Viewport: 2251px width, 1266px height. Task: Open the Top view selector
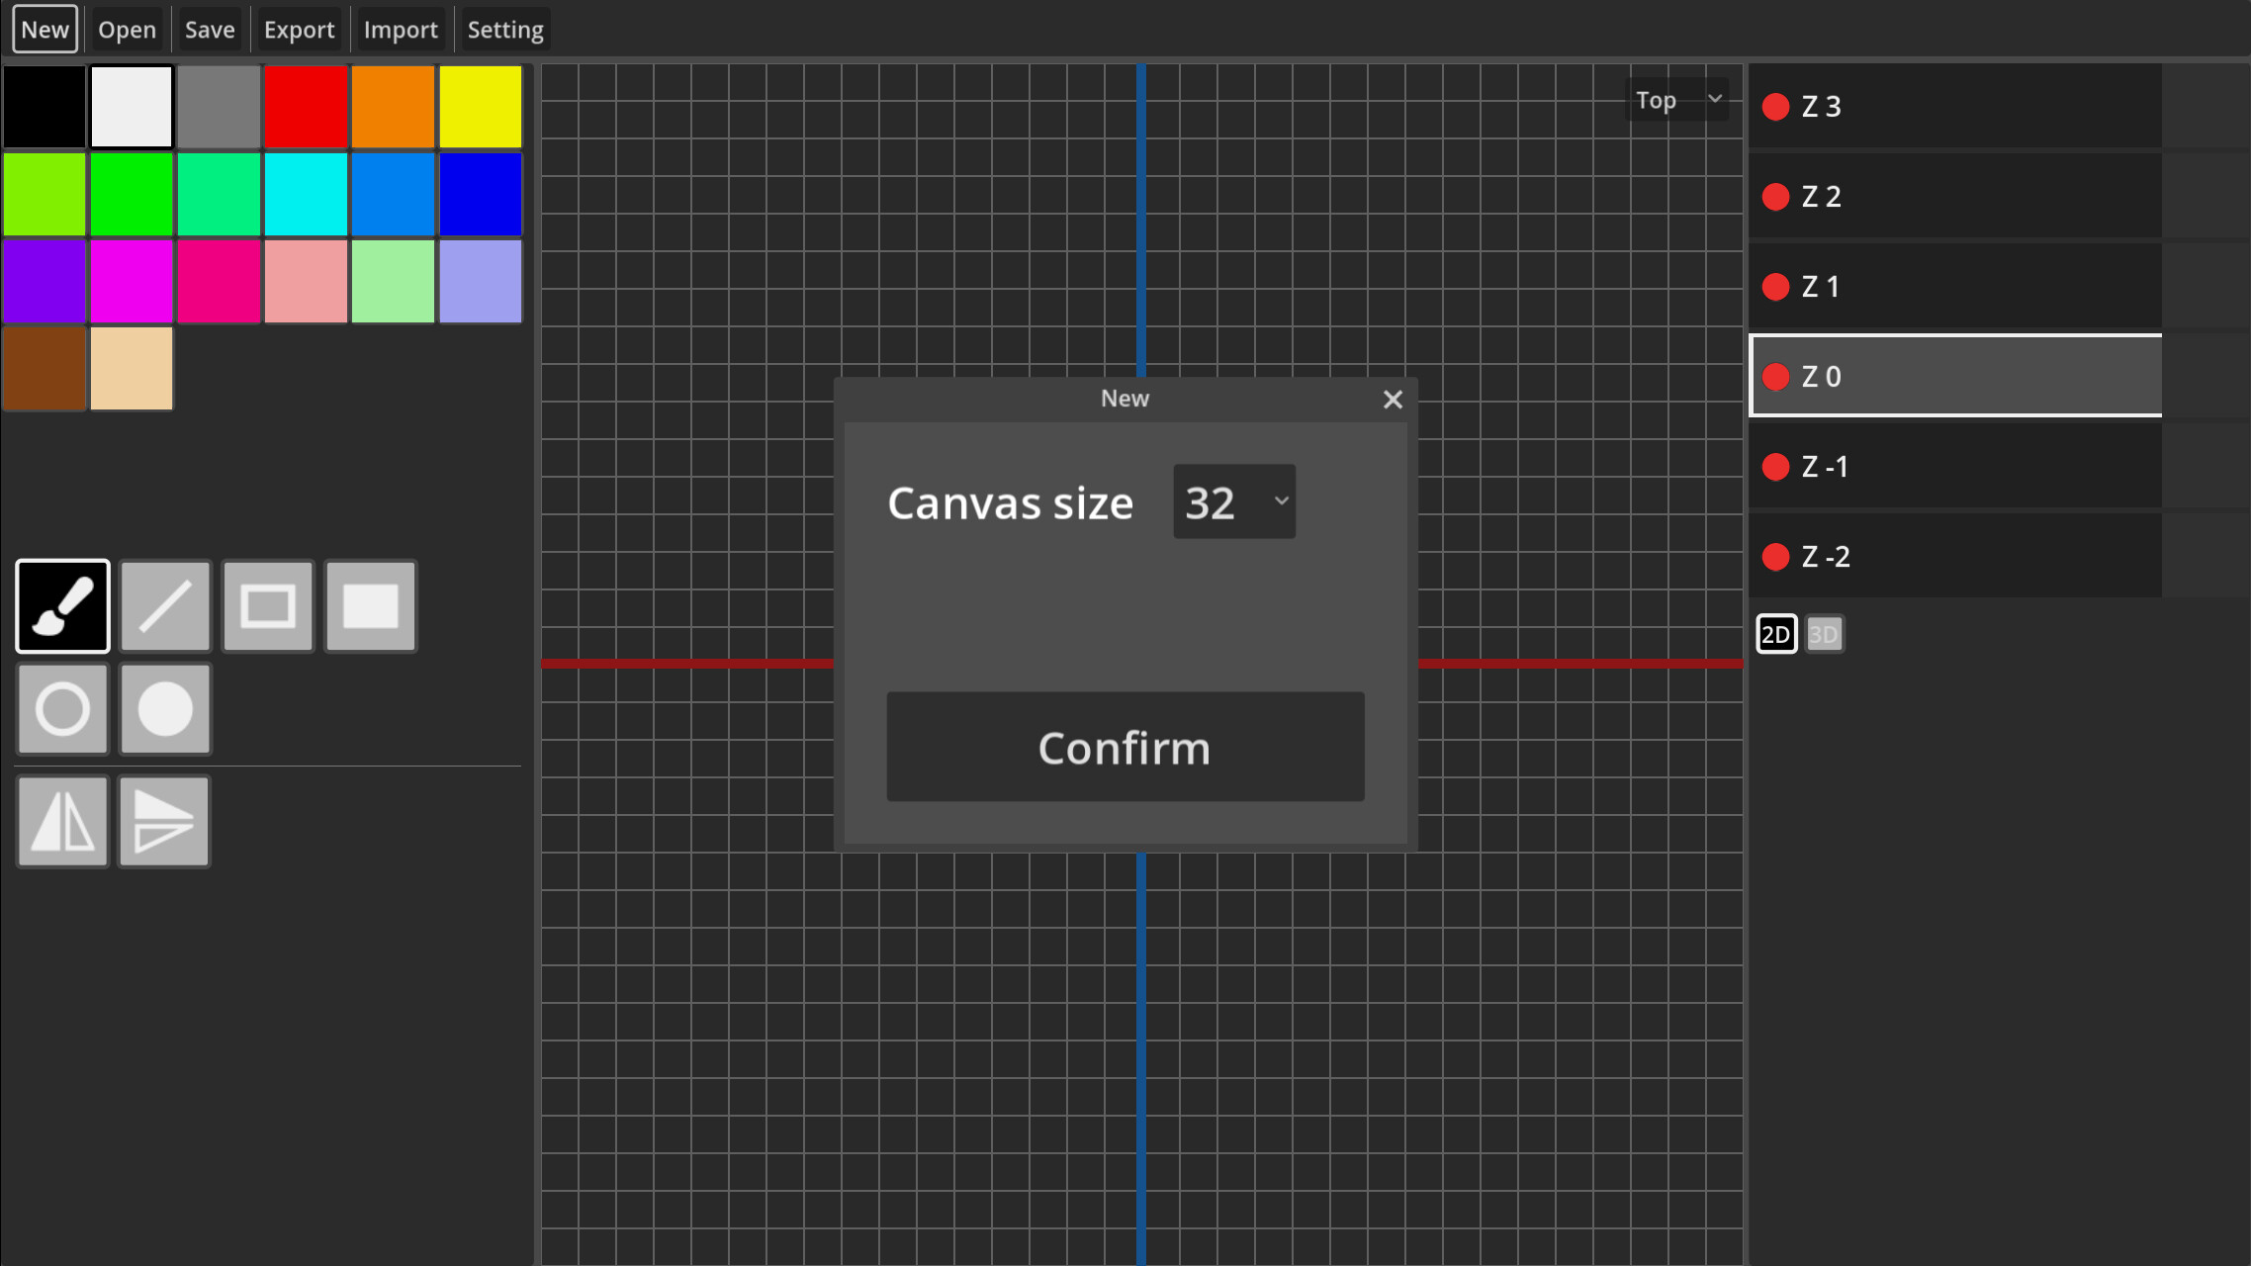(x=1677, y=99)
